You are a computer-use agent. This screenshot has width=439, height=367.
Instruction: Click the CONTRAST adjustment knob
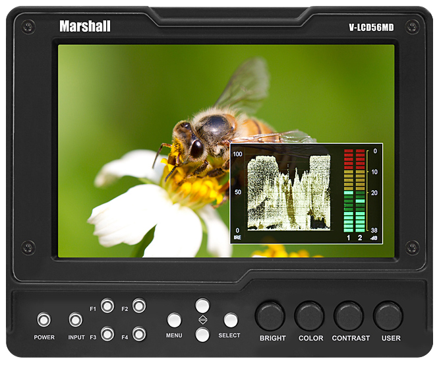tap(349, 316)
